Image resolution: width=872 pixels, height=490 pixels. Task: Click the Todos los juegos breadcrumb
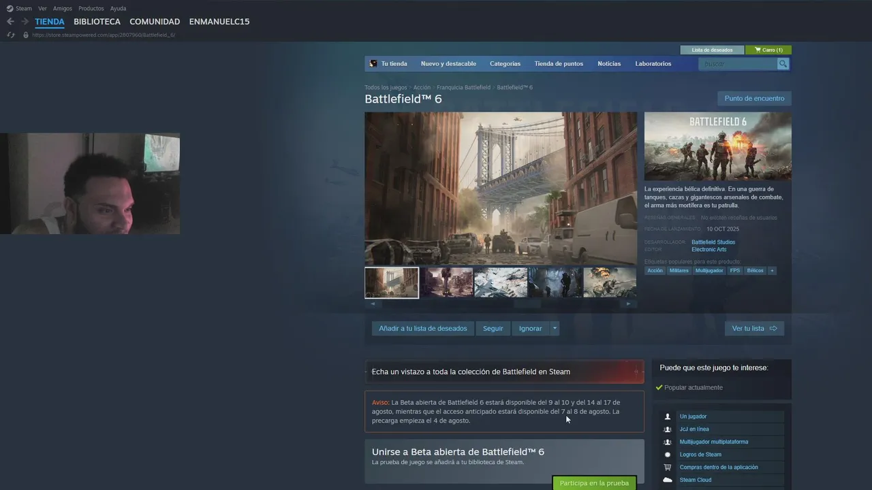click(x=386, y=88)
